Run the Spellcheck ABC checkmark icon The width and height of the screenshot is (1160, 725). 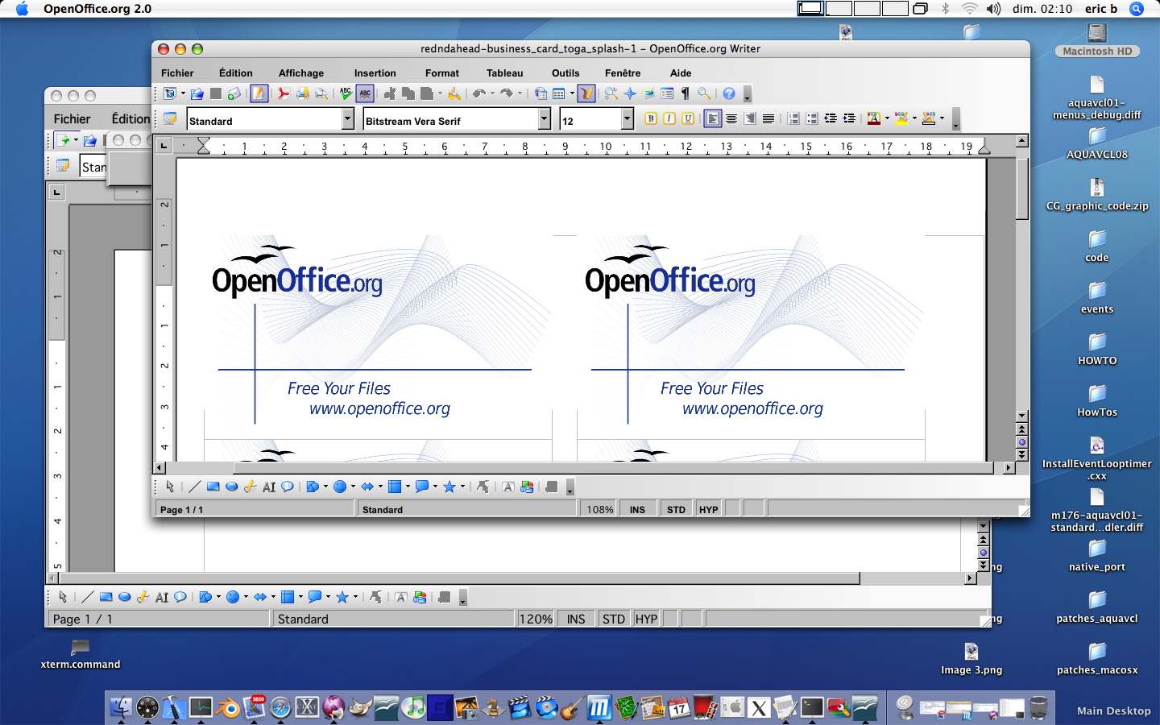(346, 93)
